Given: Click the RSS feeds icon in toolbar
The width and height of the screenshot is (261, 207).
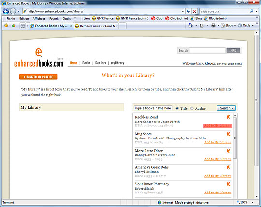Looking at the screenshot, I should pos(202,26).
